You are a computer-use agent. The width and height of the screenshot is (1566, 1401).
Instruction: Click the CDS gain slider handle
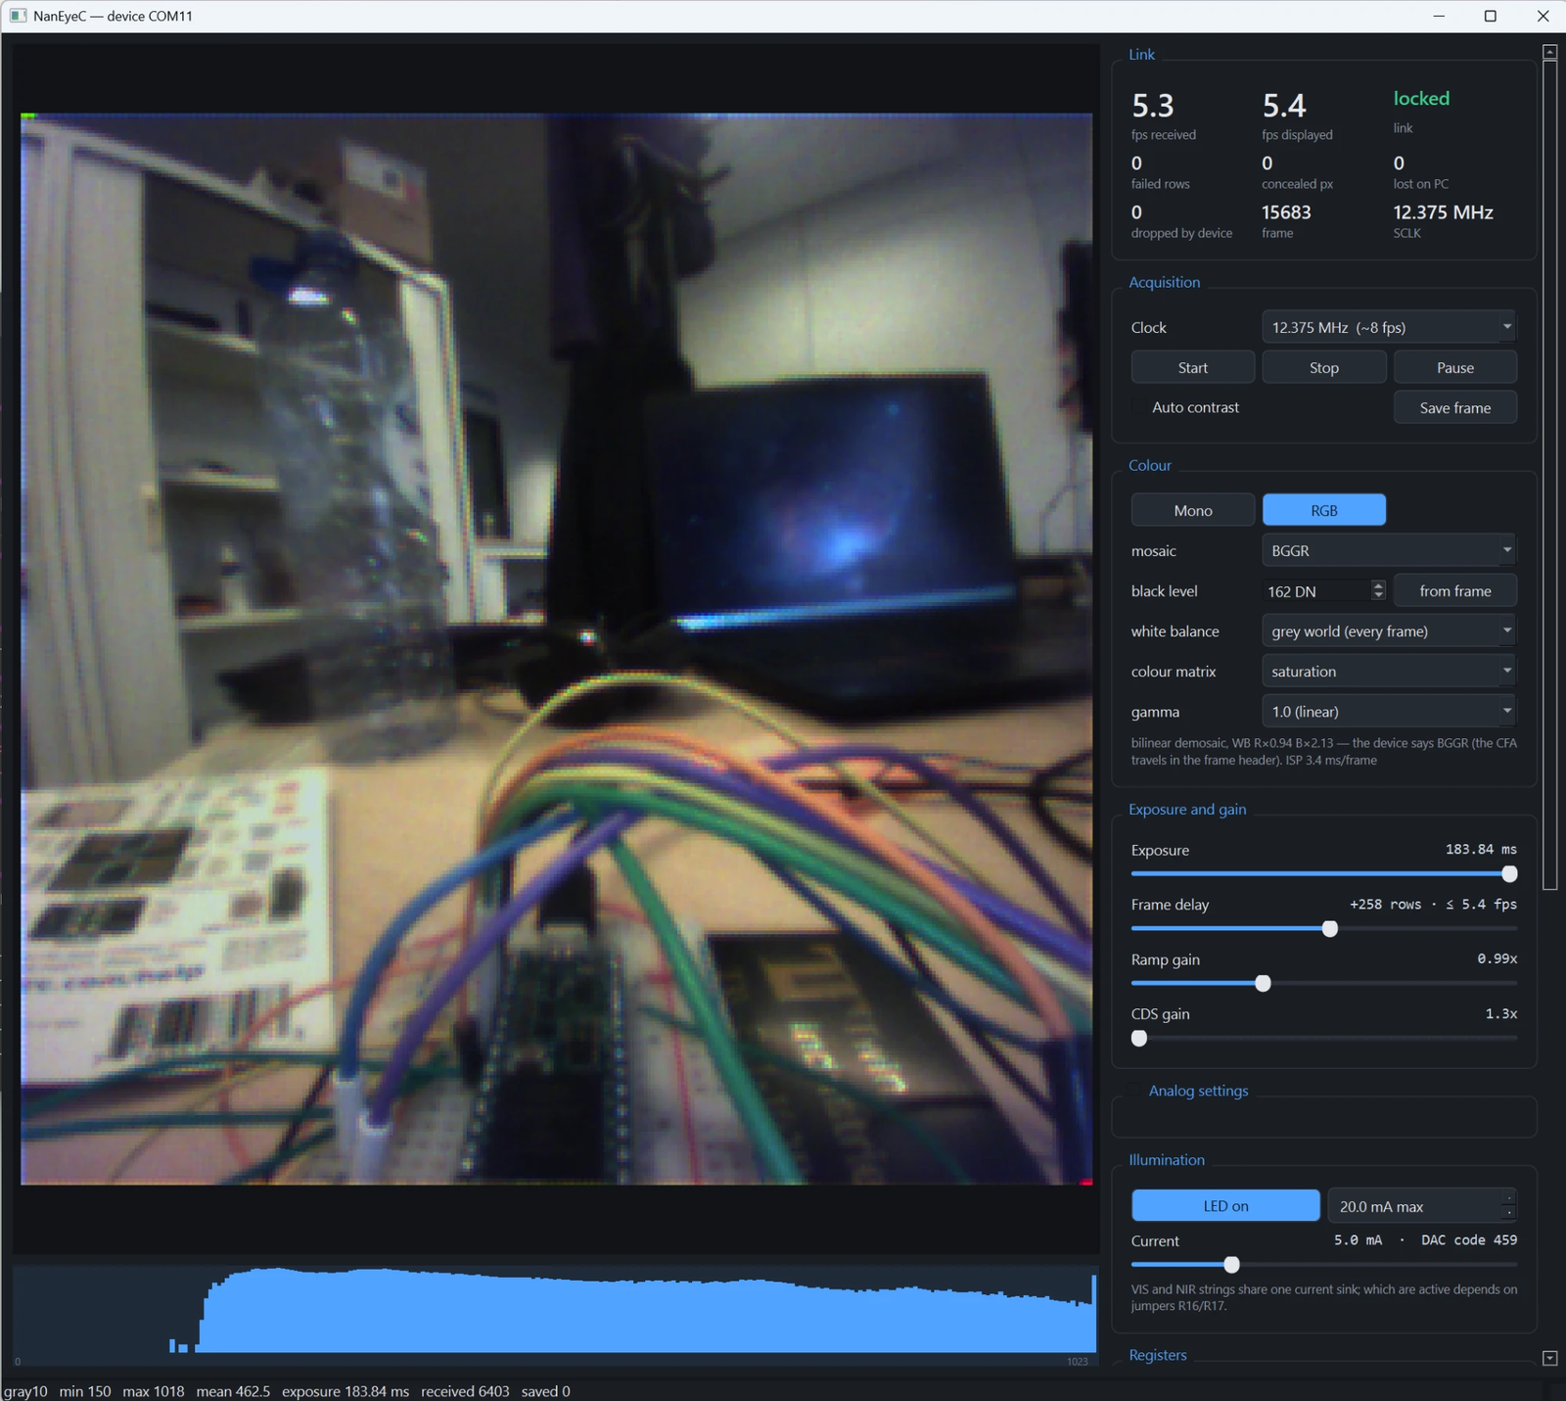(x=1139, y=1038)
